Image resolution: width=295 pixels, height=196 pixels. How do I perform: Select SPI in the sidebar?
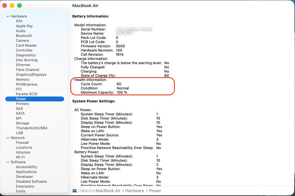tap(19, 118)
